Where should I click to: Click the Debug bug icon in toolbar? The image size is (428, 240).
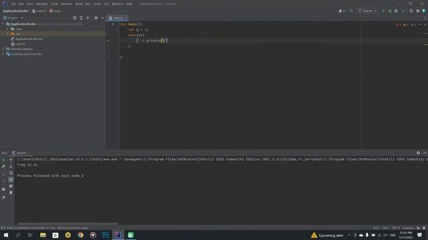[390, 11]
